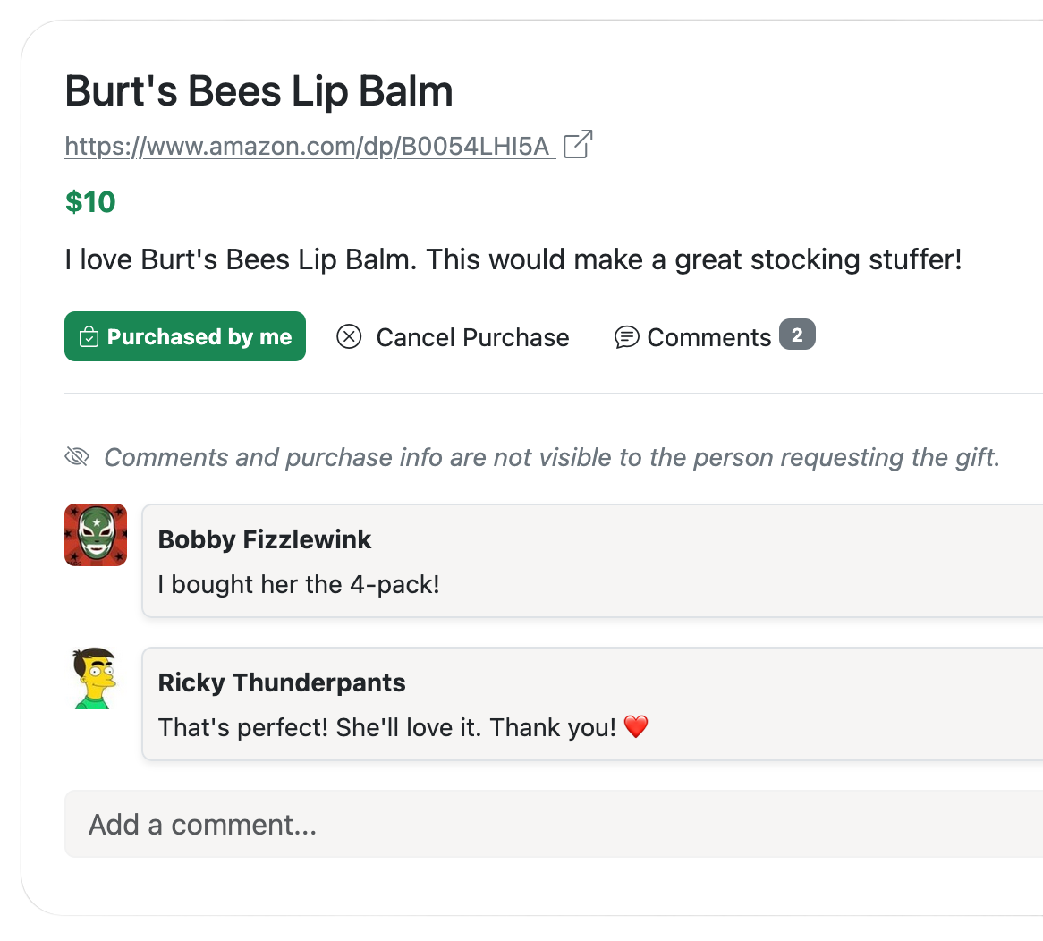Toggle the Purchased by me status
Viewport: 1043px width, 941px height.
pos(184,336)
